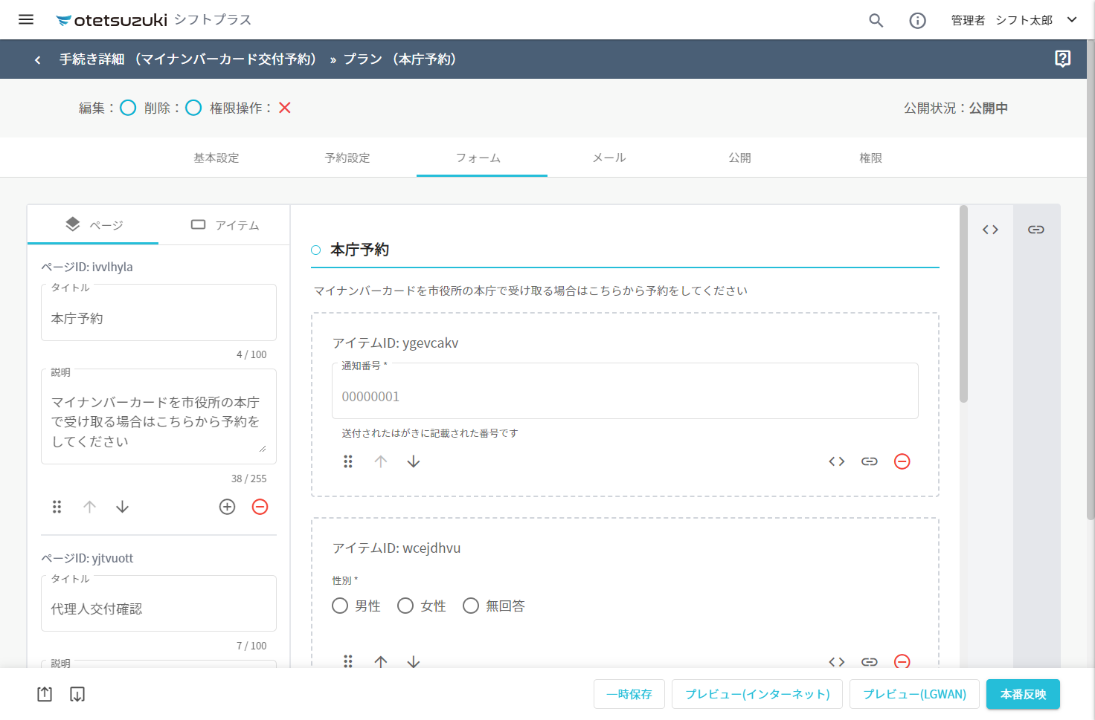The image size is (1095, 720).
Task: Click the 本庁予約 form heading
Action: click(x=360, y=250)
